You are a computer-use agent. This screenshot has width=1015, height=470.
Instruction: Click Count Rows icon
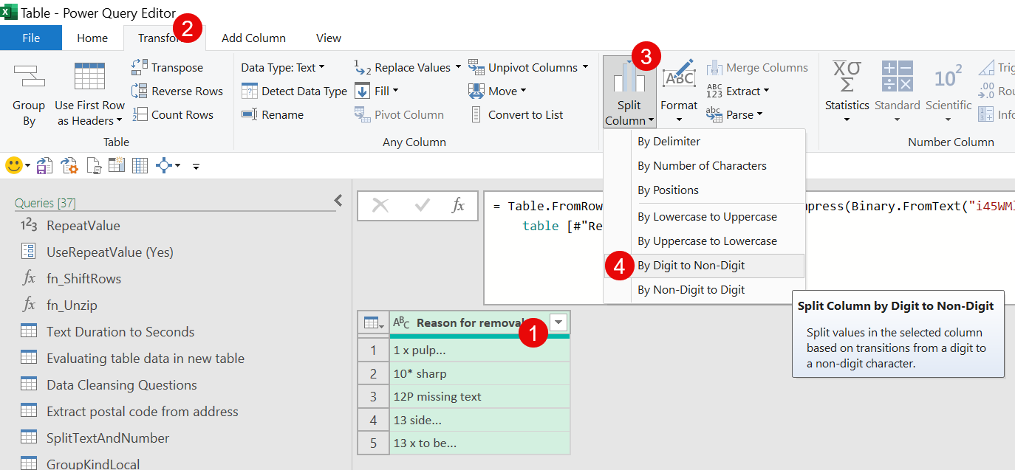[140, 114]
